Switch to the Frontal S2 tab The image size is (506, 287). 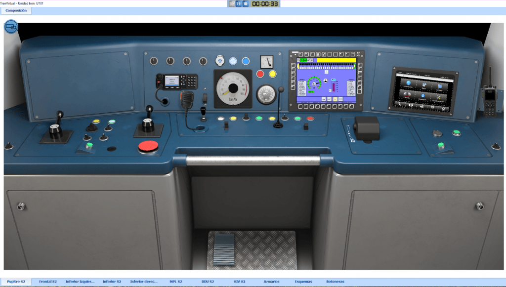coord(48,282)
